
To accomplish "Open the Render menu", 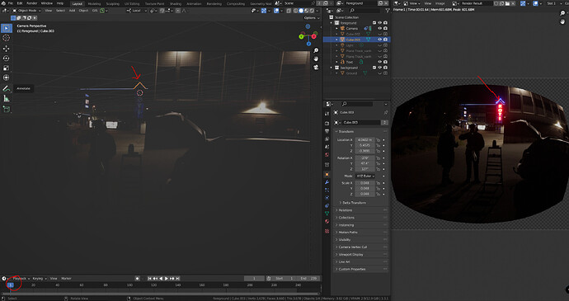I will 31,3.
